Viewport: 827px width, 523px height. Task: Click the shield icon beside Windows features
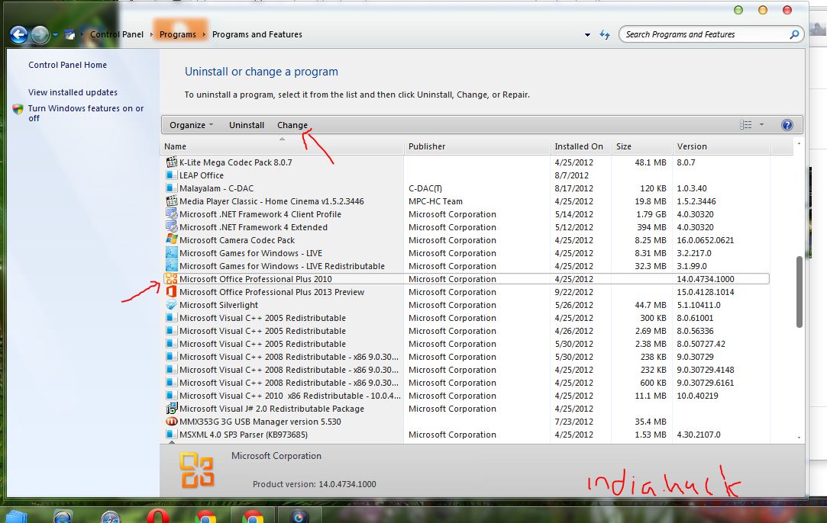pyautogui.click(x=18, y=109)
